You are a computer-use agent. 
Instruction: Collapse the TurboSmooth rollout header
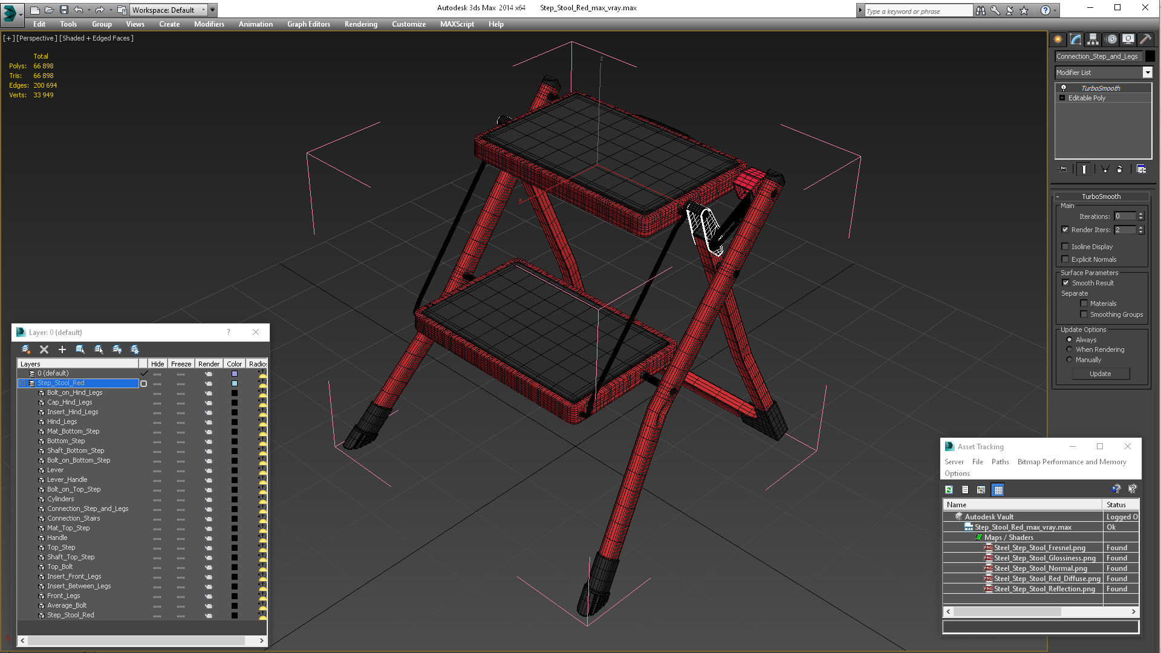[x=1101, y=197]
